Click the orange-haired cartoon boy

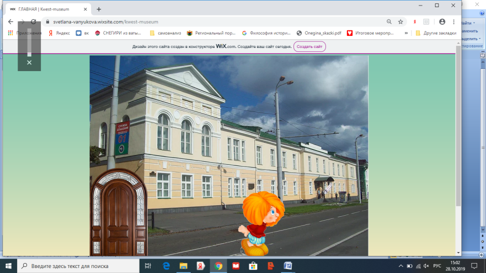(x=261, y=223)
